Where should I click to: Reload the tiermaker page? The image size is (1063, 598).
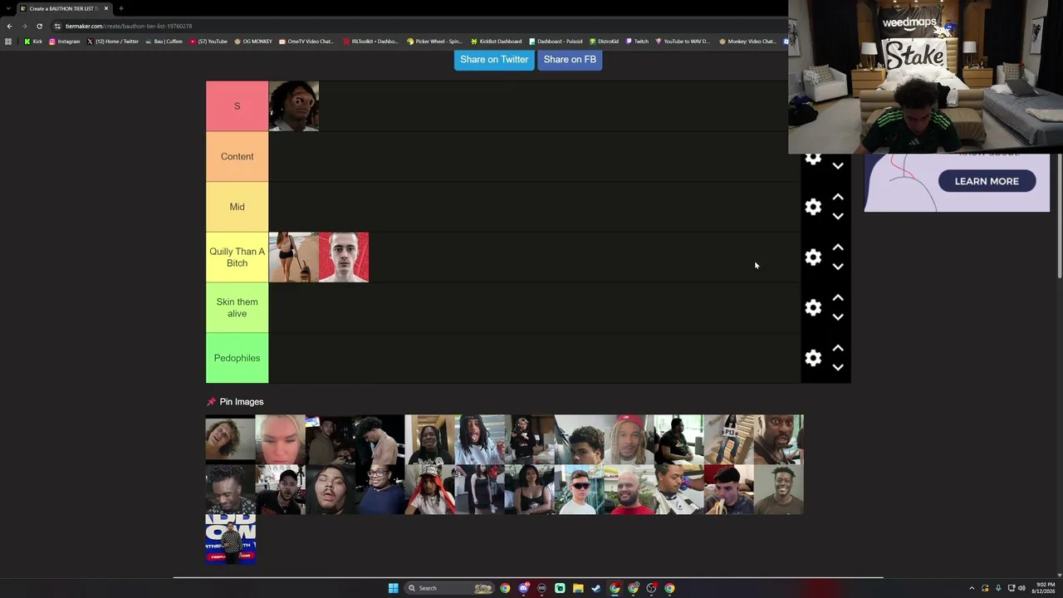tap(39, 26)
